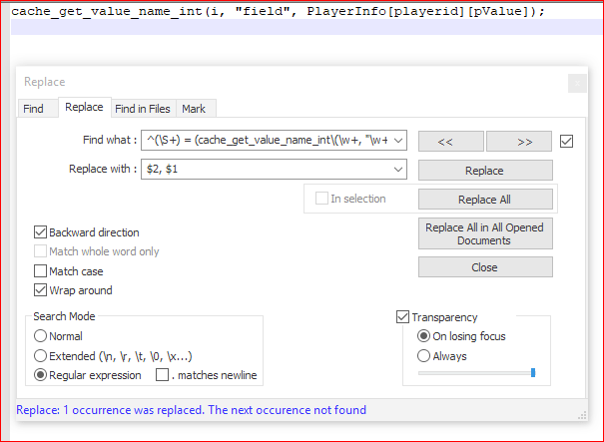This screenshot has height=442, width=604.
Task: Adjust the transparency slider handle
Action: [532, 373]
